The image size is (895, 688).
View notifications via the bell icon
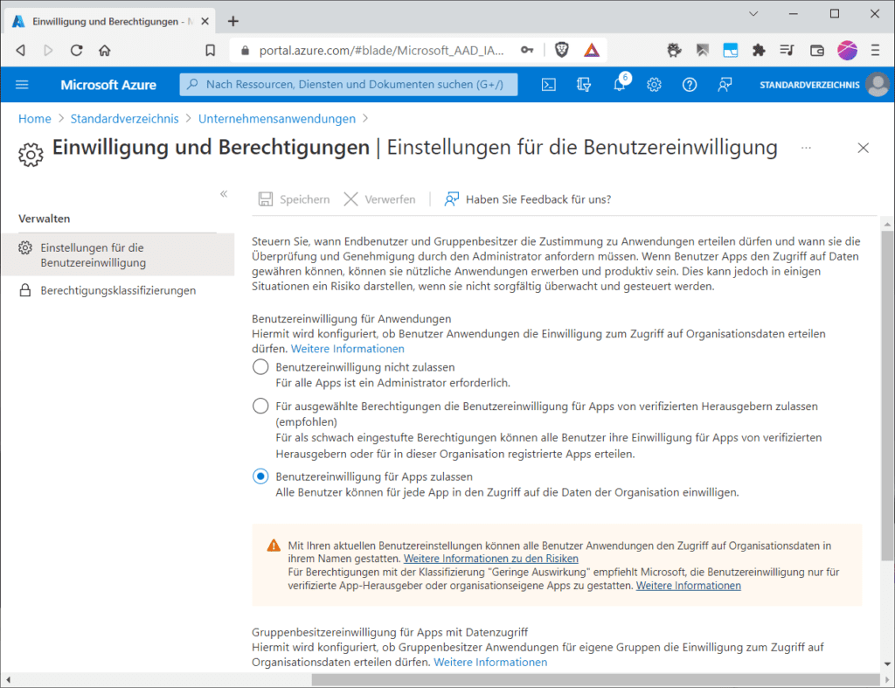[620, 85]
